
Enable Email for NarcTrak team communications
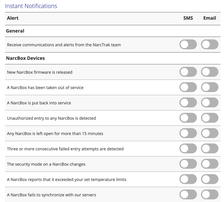coord(210,45)
